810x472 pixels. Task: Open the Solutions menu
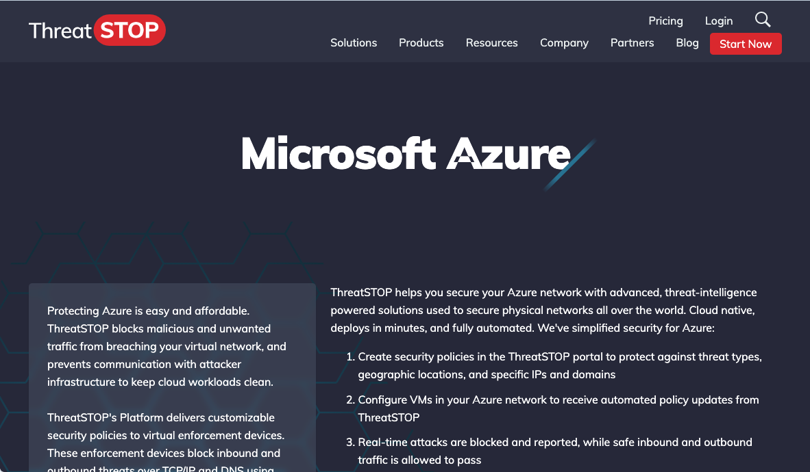pyautogui.click(x=354, y=42)
